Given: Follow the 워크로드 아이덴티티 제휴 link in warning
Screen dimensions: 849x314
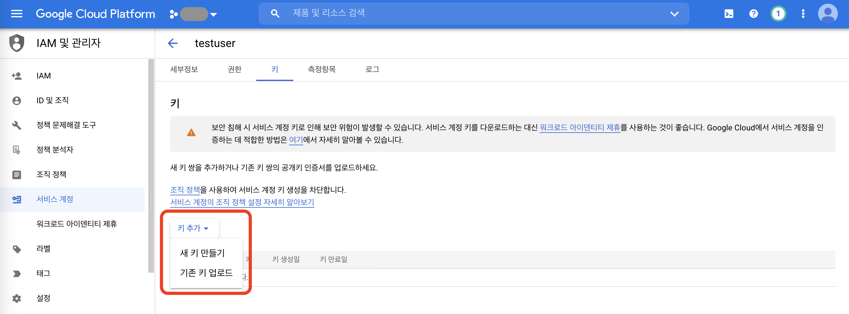Looking at the screenshot, I should (x=580, y=127).
